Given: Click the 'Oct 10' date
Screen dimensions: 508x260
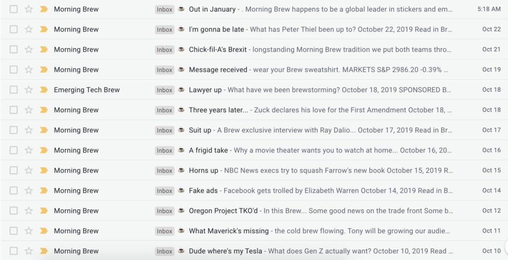Looking at the screenshot, I should 492,251.
